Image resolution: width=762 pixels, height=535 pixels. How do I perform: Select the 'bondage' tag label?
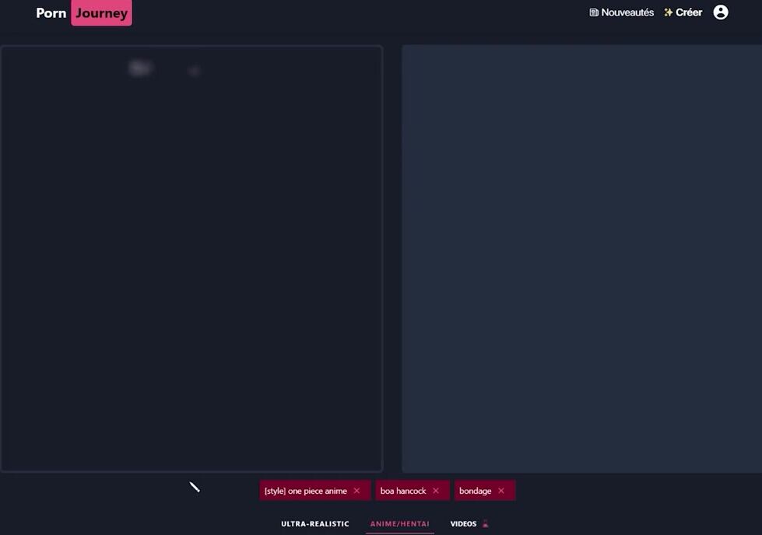point(475,491)
